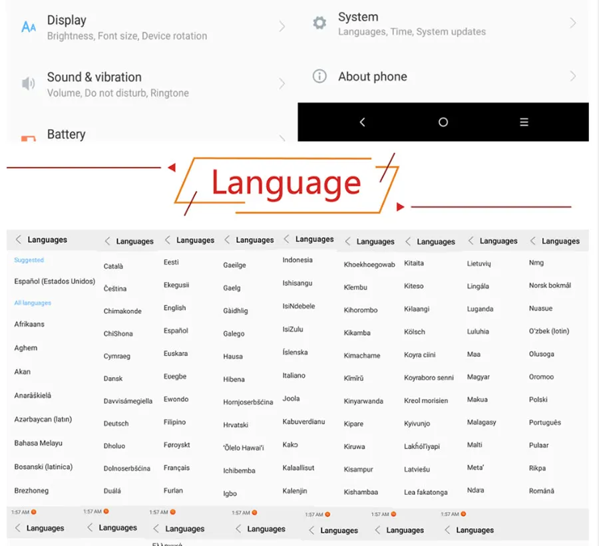Choose Čeština language
The image size is (599, 546).
coord(114,289)
